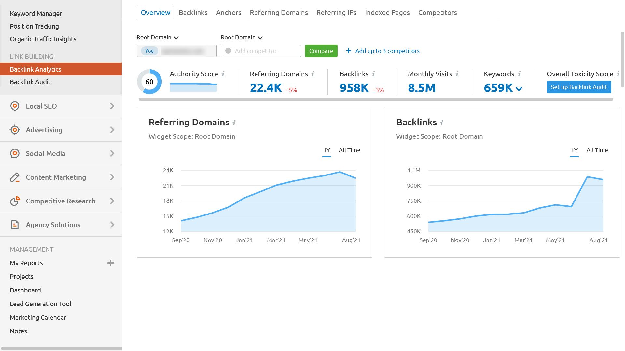This screenshot has height=351, width=625.
Task: Open the Referring Domains tab
Action: (x=279, y=13)
